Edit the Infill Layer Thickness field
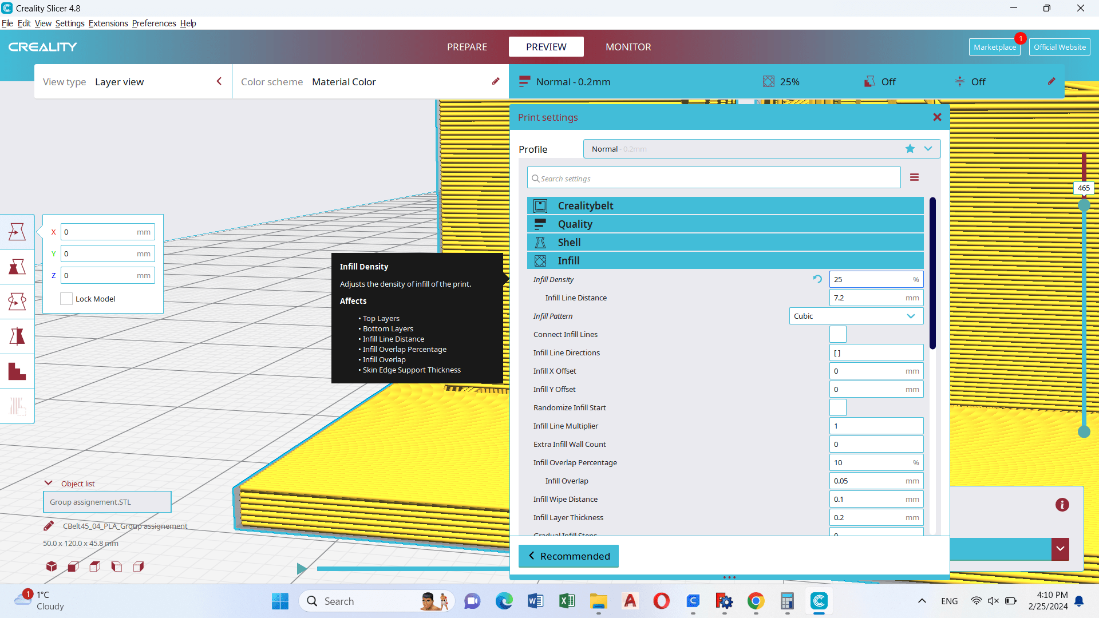Screen dimensions: 1099x618 tap(876, 517)
